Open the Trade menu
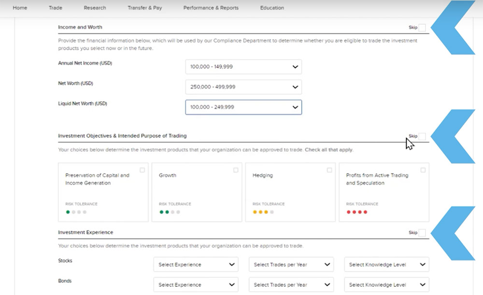Screen dimensions: 483x295 coord(55,8)
